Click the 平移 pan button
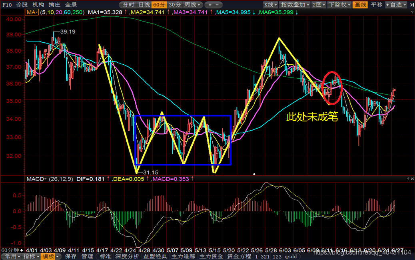Image resolution: width=415 pixels, height=260 pixels. (x=376, y=5)
